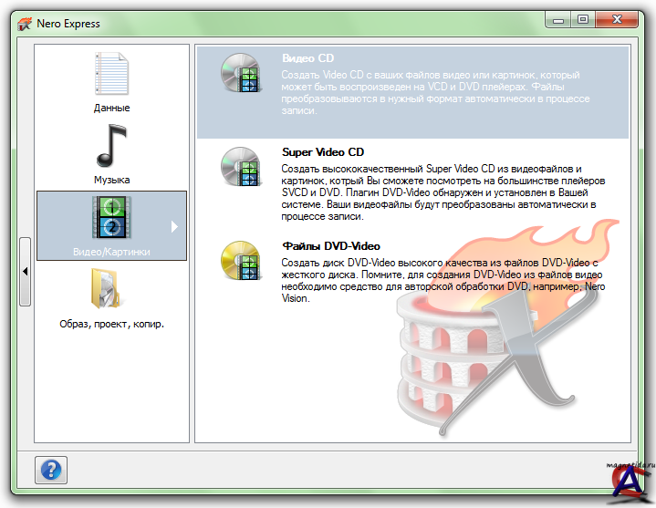Switch to the Музыка category label
Screen dimensions: 656x508
point(111,180)
